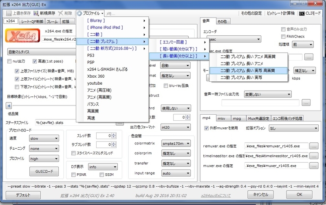Expand the [ Bluray ] profile submenu
This screenshot has width=326, height=205.
[112, 21]
